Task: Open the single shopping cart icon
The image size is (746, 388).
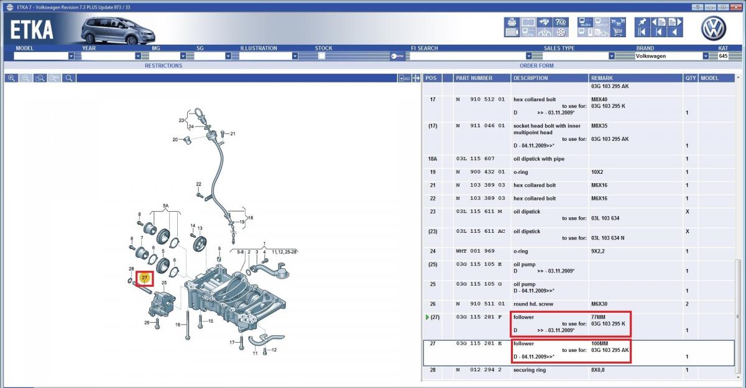Action: 618,32
